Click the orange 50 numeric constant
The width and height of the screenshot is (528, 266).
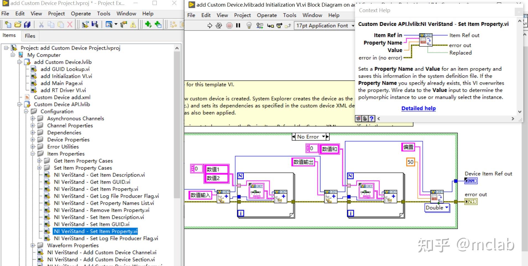(410, 162)
